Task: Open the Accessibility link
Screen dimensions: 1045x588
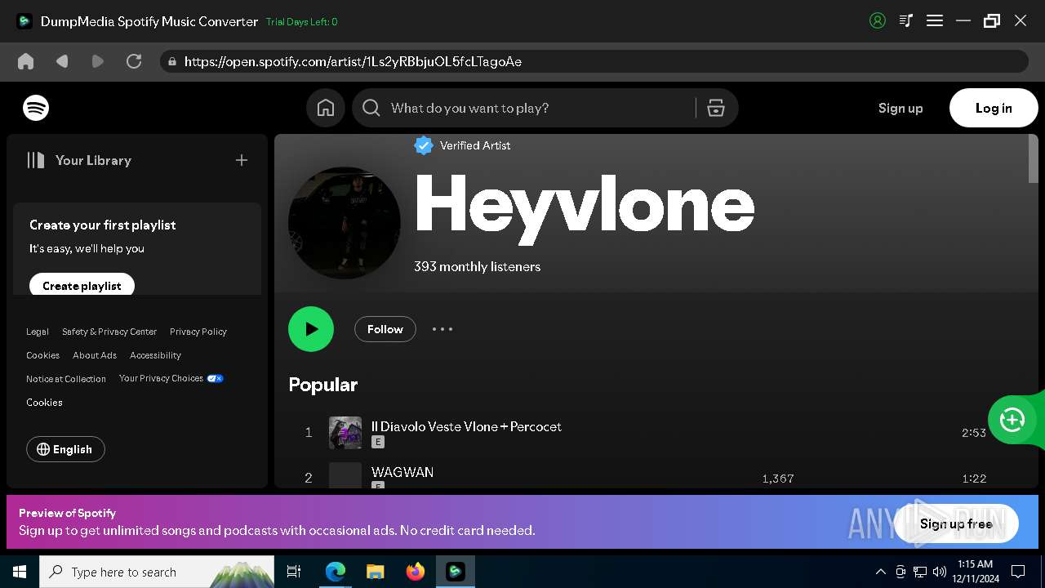Action: [155, 355]
